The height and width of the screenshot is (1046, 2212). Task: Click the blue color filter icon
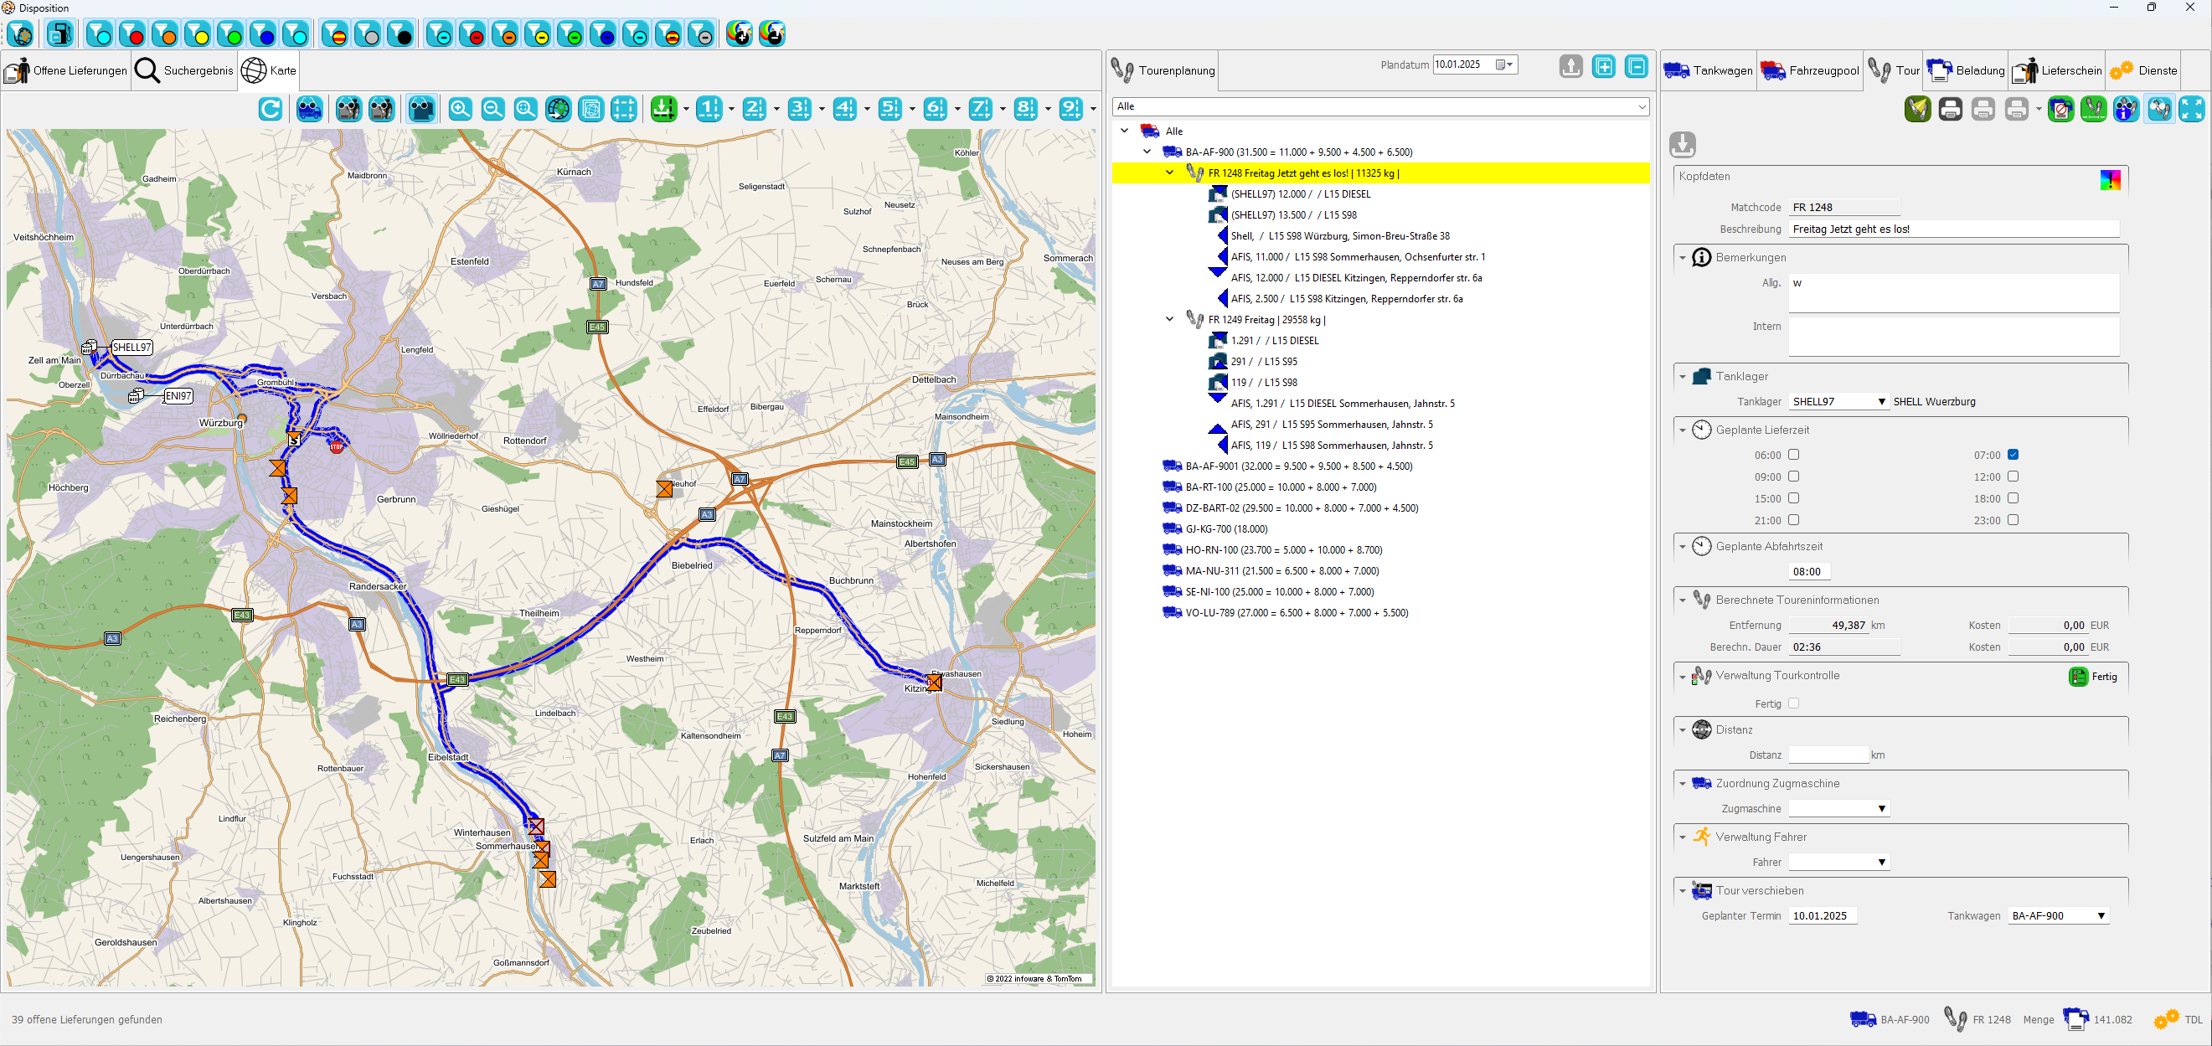263,34
